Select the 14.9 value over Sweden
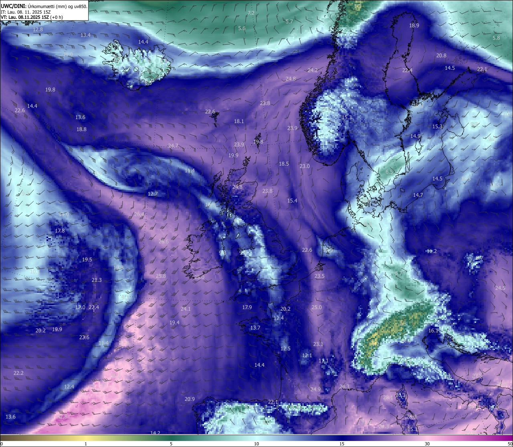This screenshot has width=513, height=447. pyautogui.click(x=415, y=136)
